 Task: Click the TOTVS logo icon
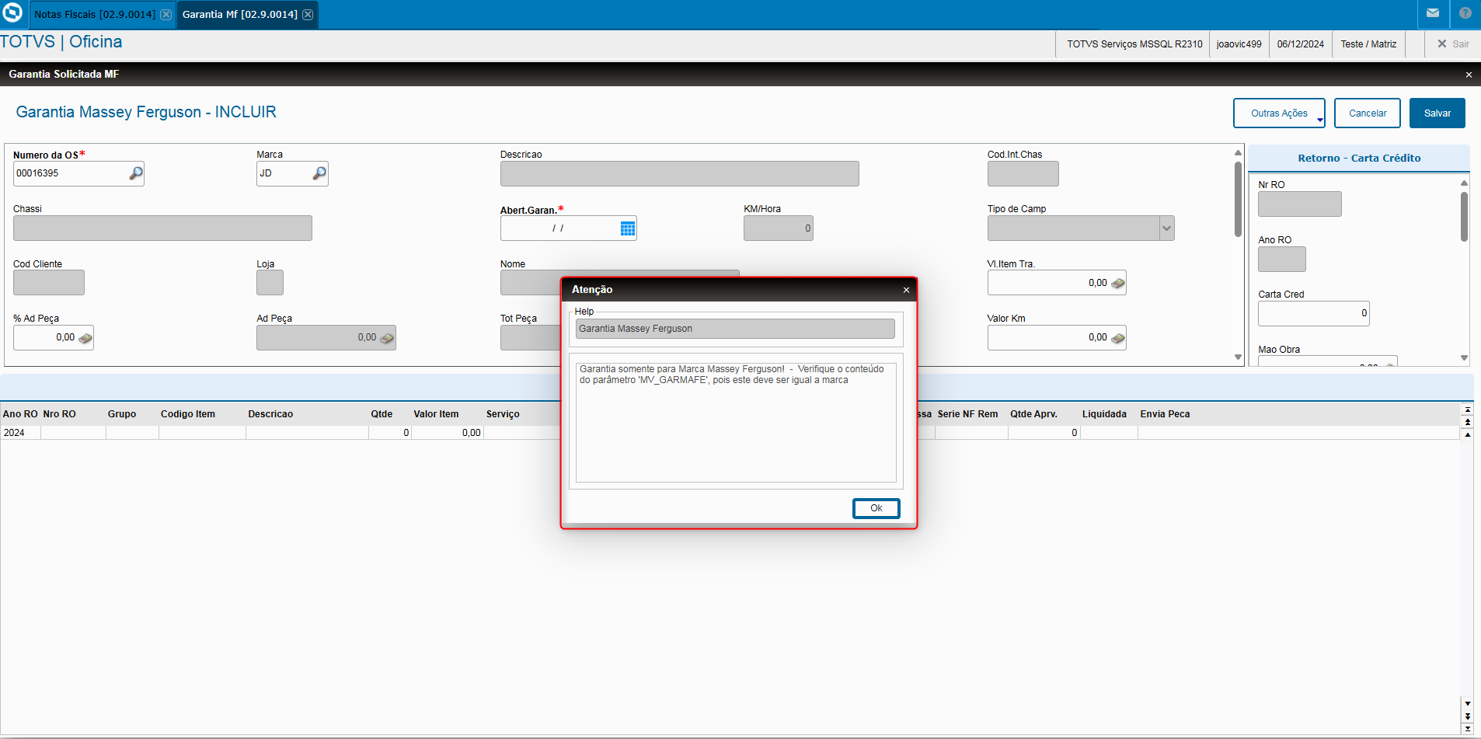pyautogui.click(x=12, y=13)
